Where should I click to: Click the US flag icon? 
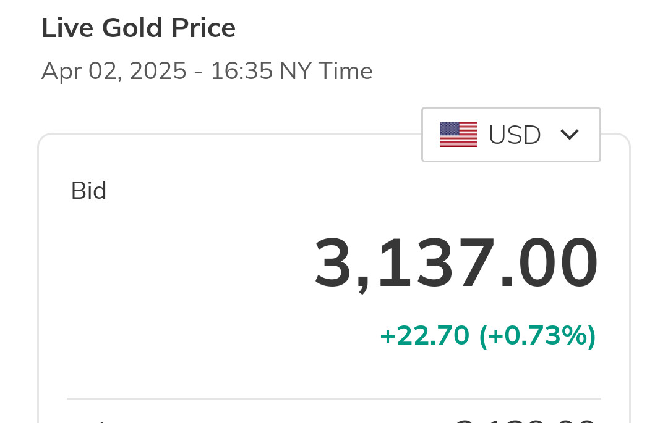click(x=458, y=135)
